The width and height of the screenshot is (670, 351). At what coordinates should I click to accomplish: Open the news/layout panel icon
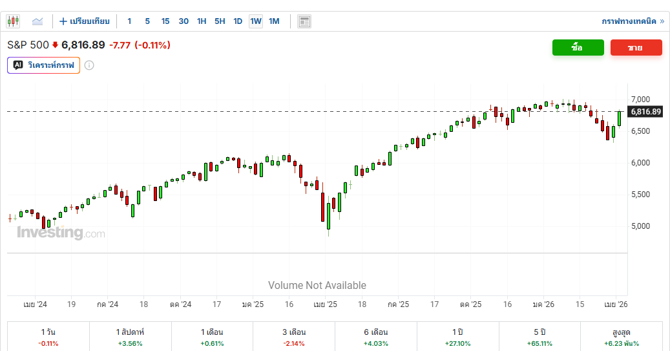pos(304,21)
